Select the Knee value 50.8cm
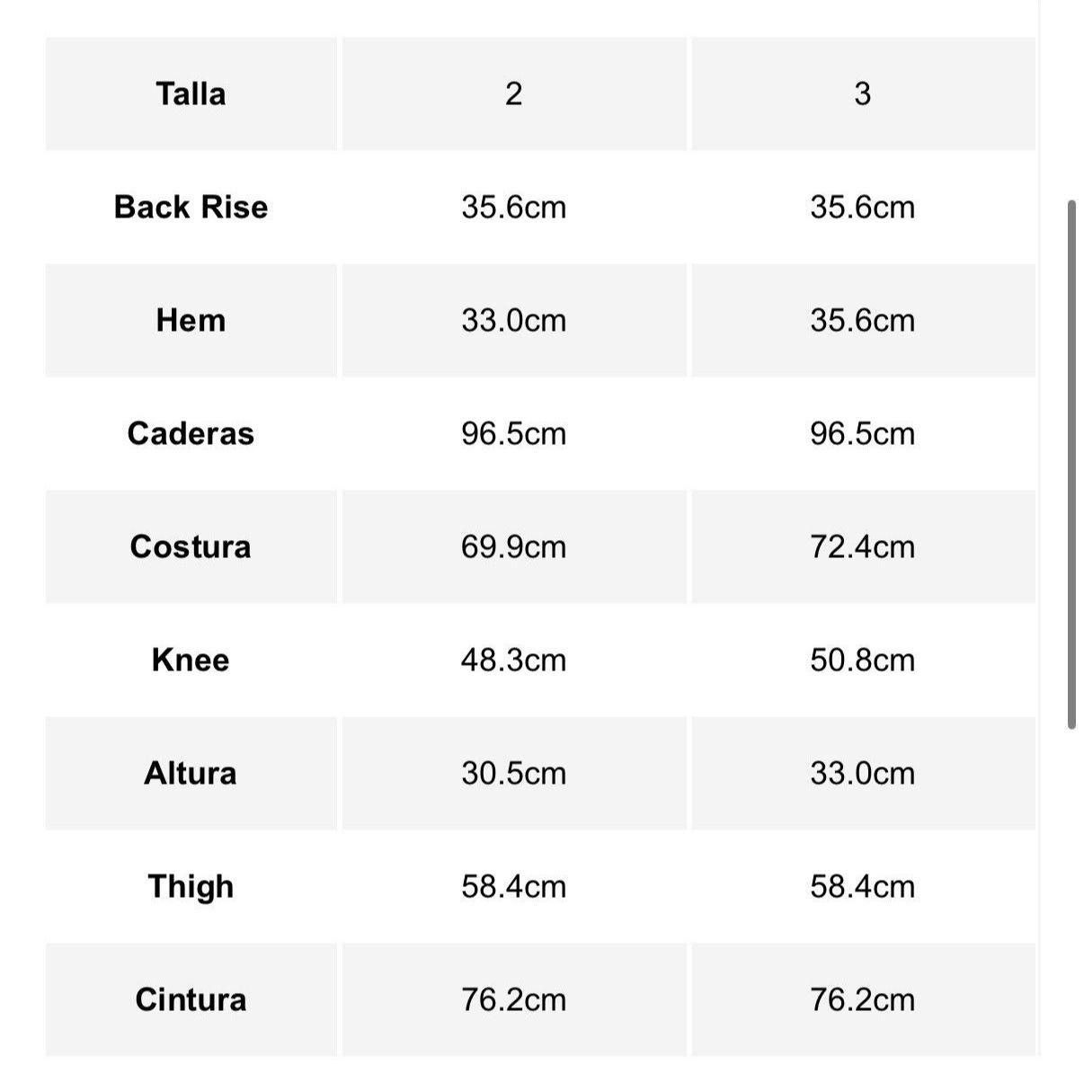Screen dimensions: 1084x1091 click(x=862, y=660)
